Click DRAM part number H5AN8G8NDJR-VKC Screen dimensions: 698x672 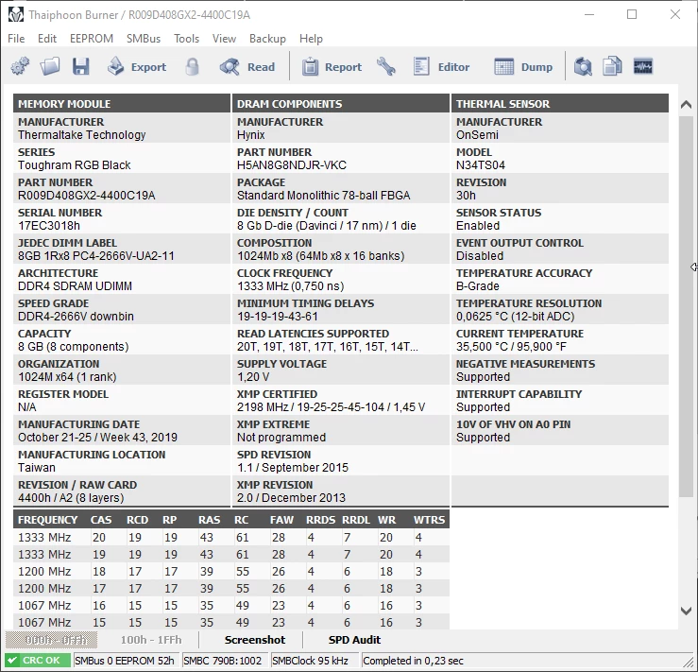point(292,165)
